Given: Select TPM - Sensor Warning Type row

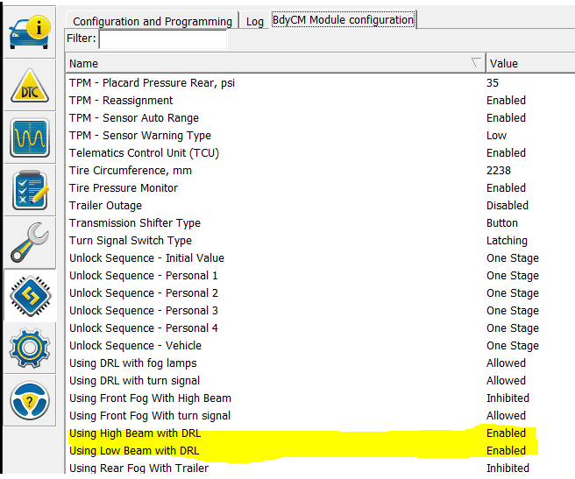Looking at the screenshot, I should pos(320,136).
